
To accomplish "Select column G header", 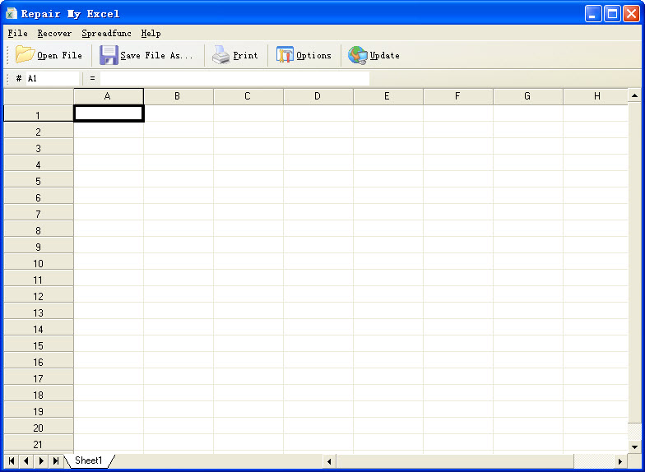I will [x=528, y=96].
